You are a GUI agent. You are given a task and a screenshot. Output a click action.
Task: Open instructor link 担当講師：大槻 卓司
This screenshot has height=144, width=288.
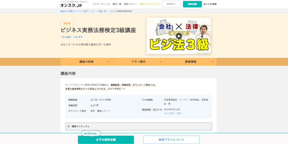[72, 37]
